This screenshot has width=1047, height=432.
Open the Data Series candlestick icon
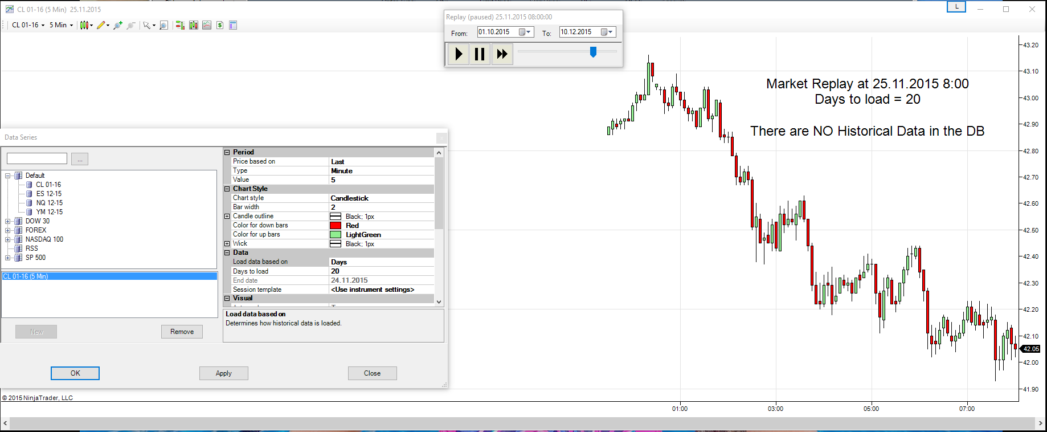194,25
